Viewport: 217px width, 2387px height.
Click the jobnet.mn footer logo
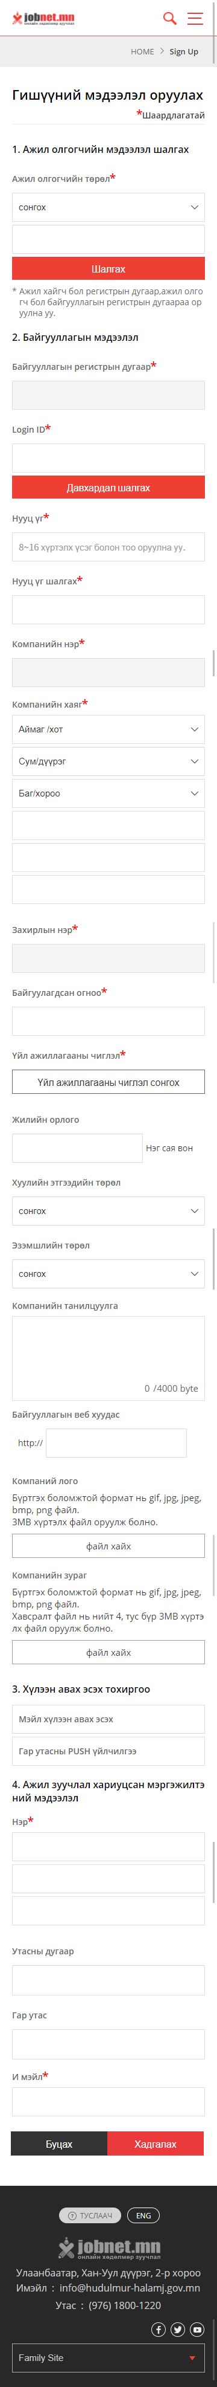109,2248
